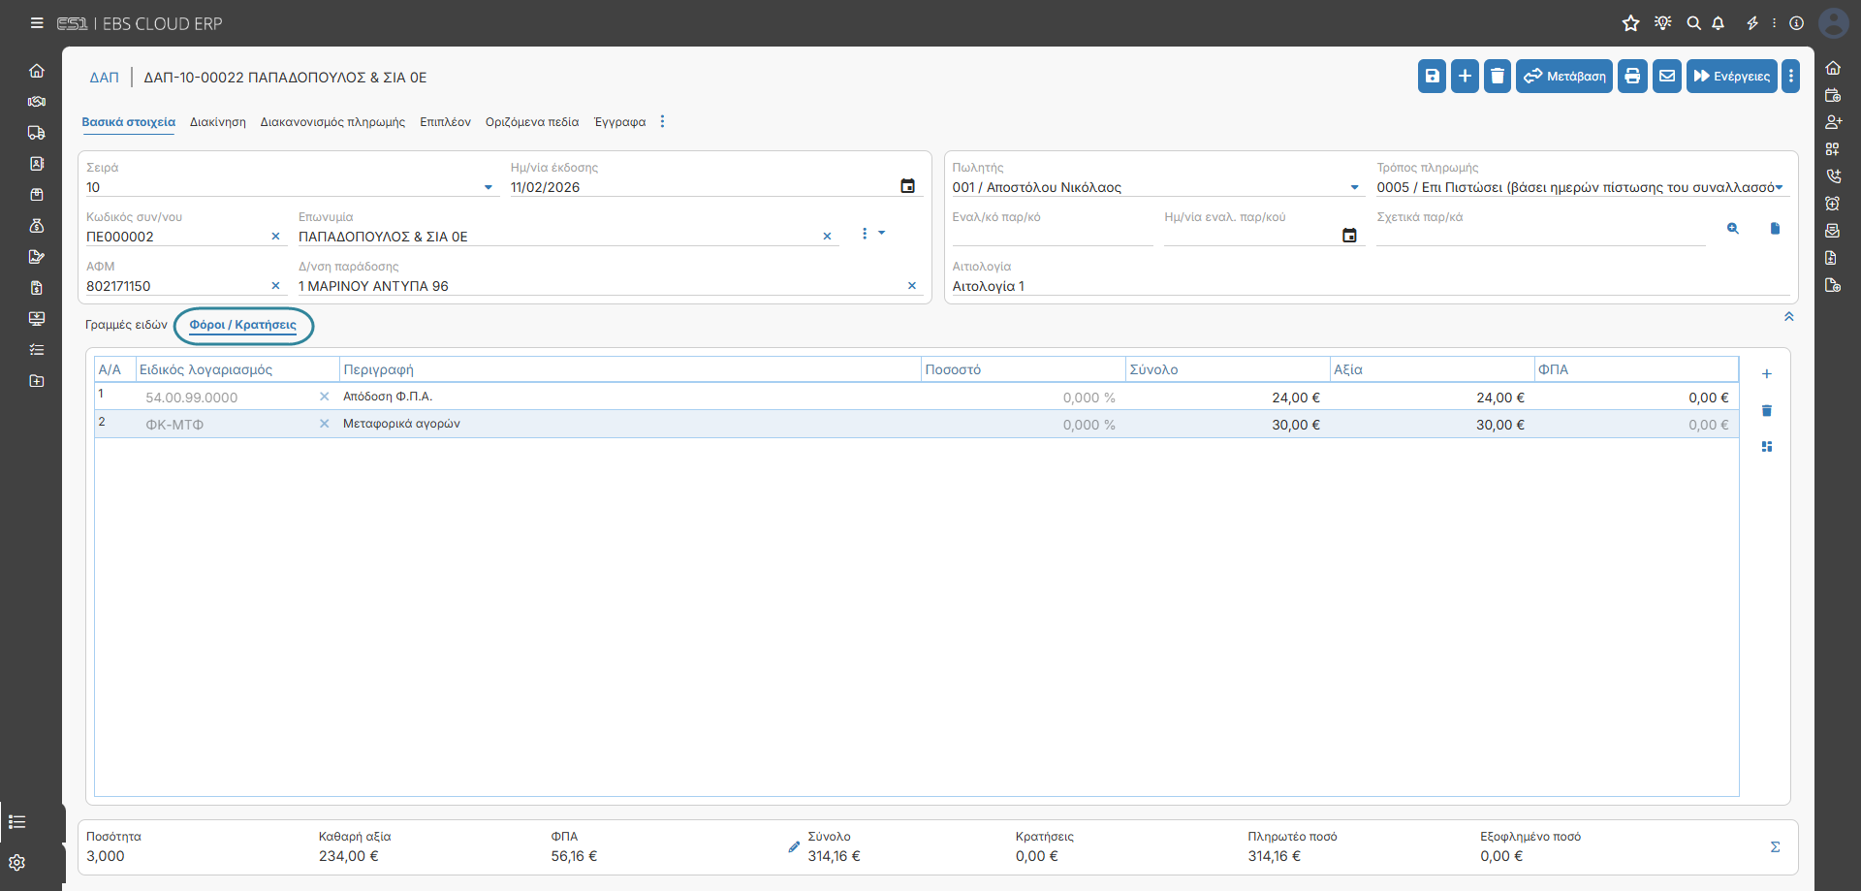Go to Home in the left sidebar
This screenshot has height=891, width=1861.
[37, 71]
